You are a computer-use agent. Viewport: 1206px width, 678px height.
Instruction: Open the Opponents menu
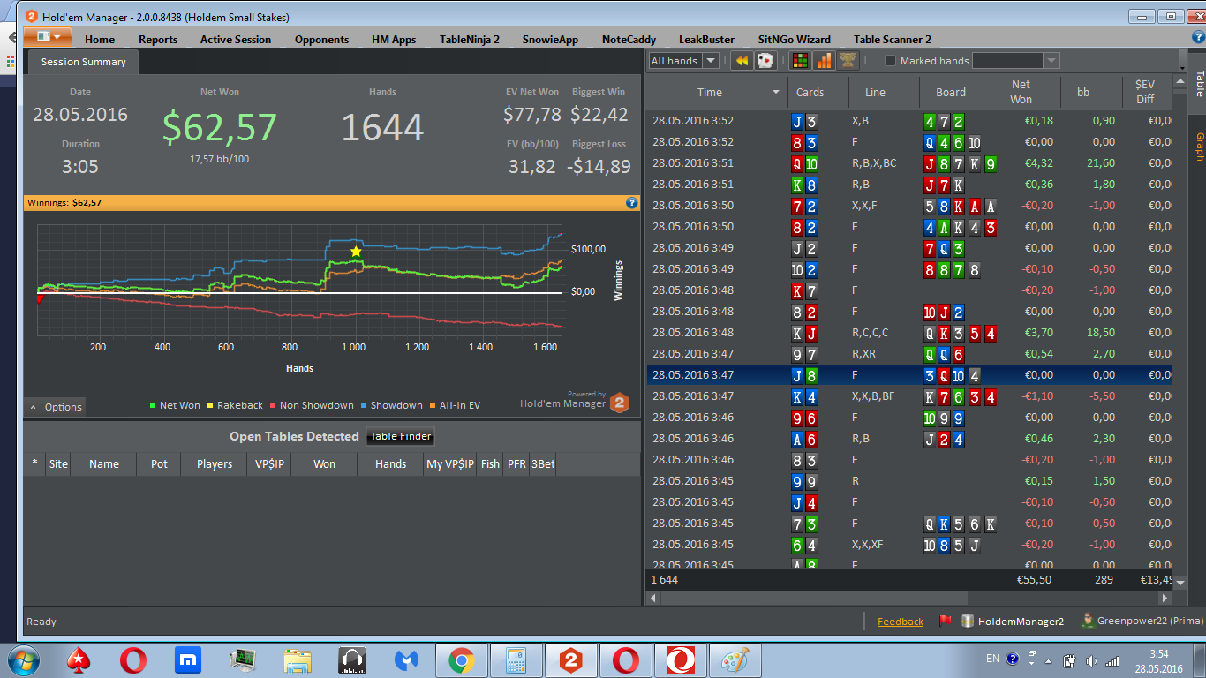(321, 39)
